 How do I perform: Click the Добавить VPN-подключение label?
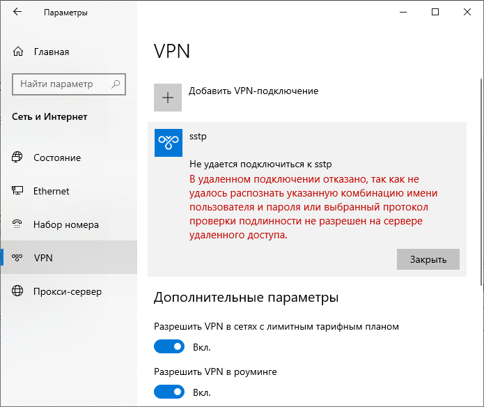(253, 91)
